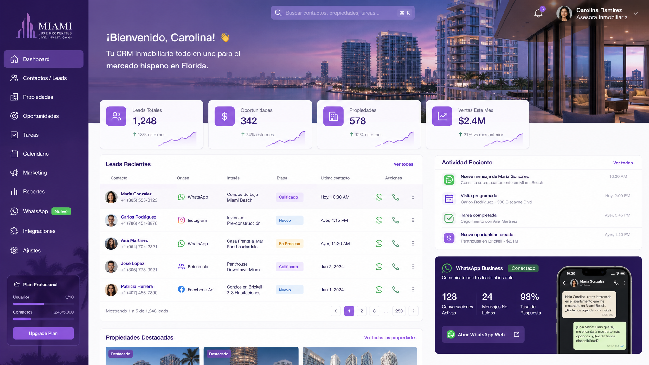Open Contactos / Leads in sidebar

click(x=44, y=78)
